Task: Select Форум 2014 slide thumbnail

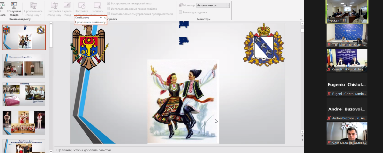Action: pyautogui.click(x=24, y=66)
